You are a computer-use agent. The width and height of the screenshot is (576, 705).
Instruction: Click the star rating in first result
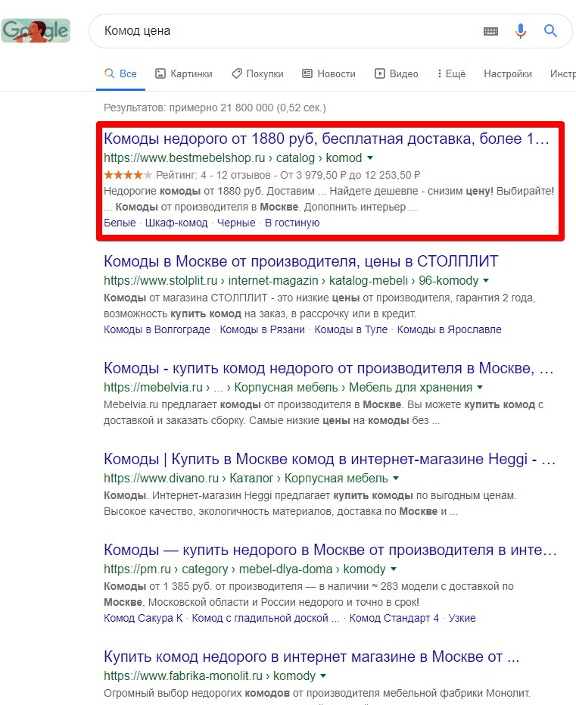pyautogui.click(x=128, y=175)
